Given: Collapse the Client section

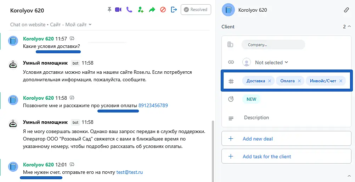Looking at the screenshot, I should 349,27.
